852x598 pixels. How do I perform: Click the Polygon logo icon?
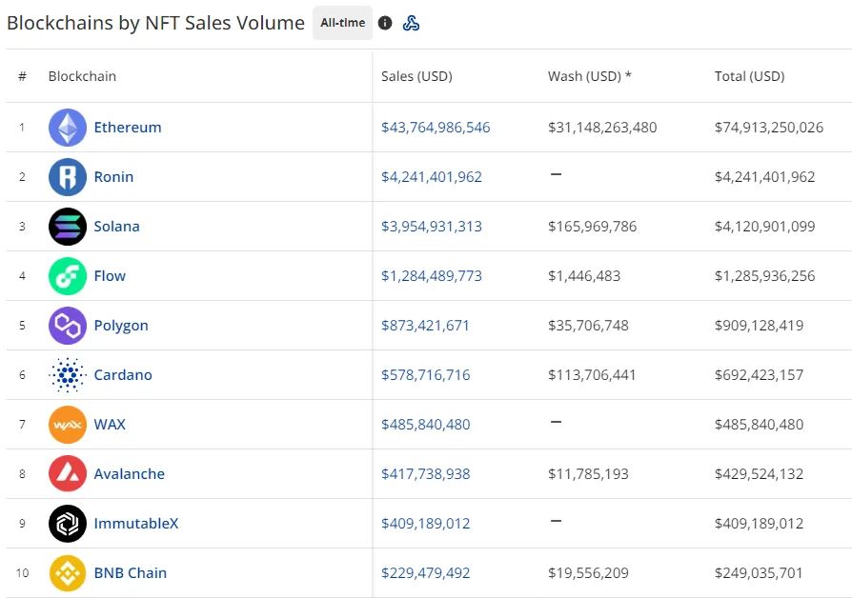[x=68, y=326]
